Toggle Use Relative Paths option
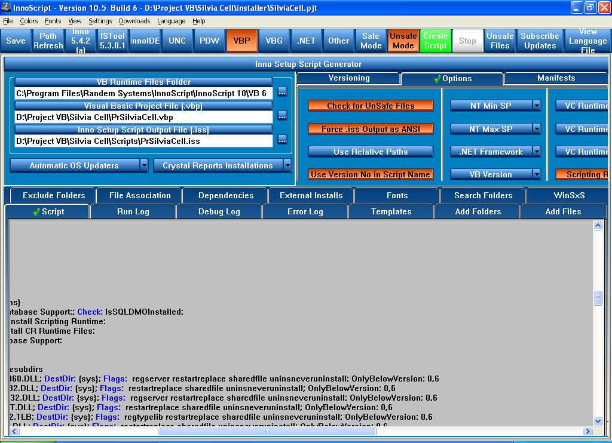The image size is (612, 443). pyautogui.click(x=371, y=152)
